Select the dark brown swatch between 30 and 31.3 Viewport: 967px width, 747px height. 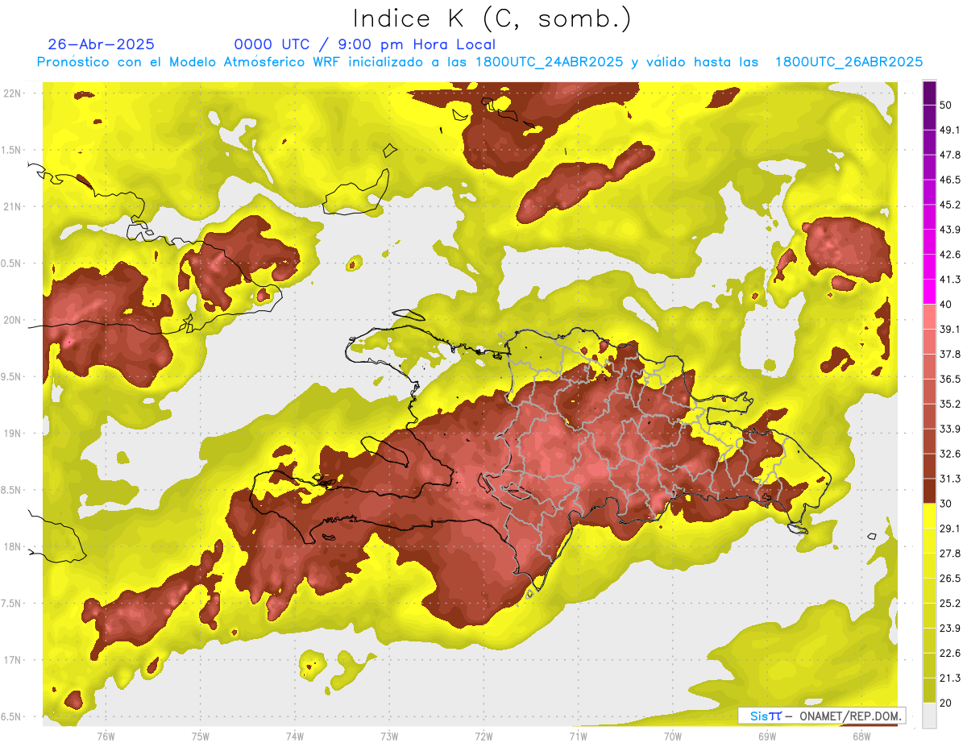(x=929, y=491)
